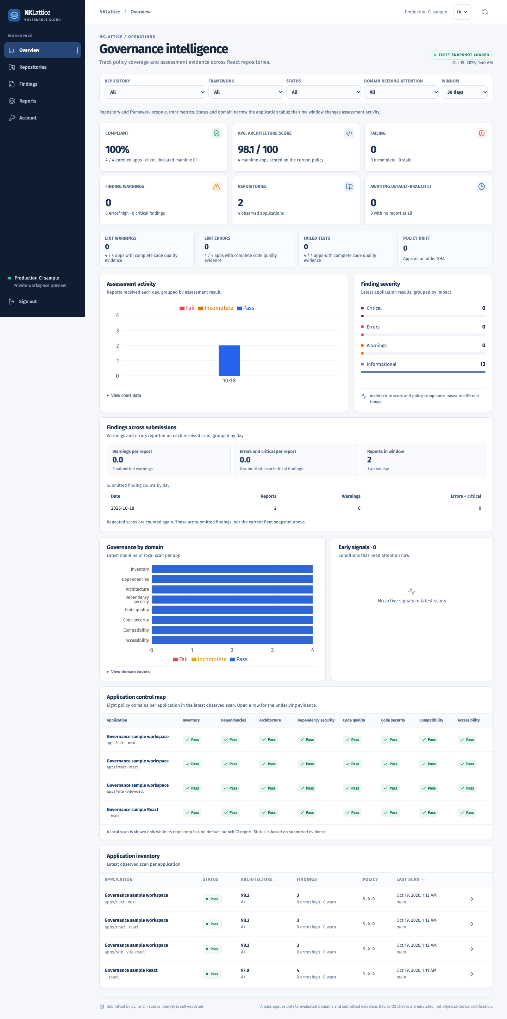Open Governance sample React inventory arrow
The height and width of the screenshot is (1019, 507).
point(471,974)
